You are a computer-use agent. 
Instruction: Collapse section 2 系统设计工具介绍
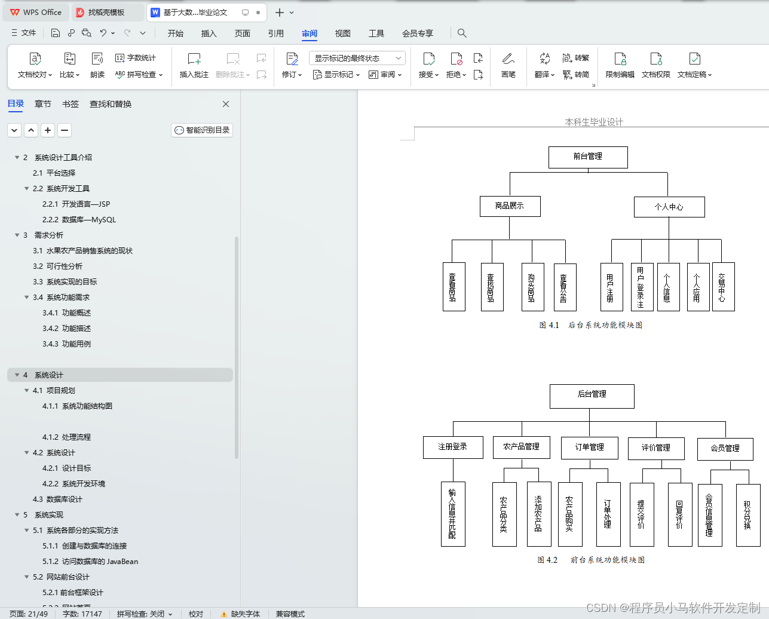coord(17,157)
